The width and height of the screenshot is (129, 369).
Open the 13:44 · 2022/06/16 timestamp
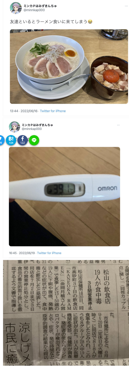(x=24, y=111)
